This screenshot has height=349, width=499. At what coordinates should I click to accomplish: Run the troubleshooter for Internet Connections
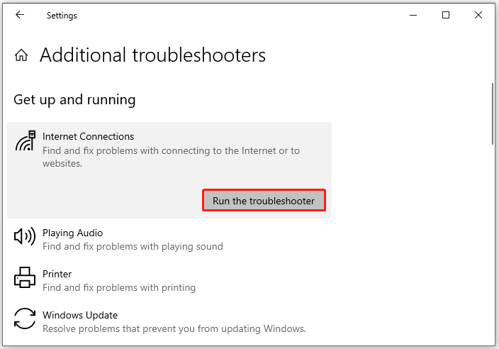point(264,200)
